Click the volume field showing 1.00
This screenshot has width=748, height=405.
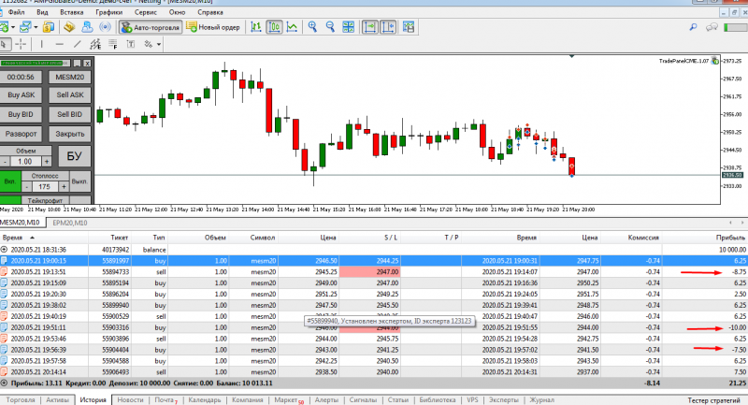point(26,162)
